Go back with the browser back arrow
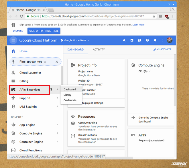189x168 pixels. tap(11, 16)
